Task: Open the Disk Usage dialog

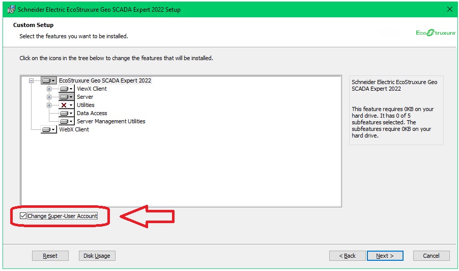Action: pos(97,256)
